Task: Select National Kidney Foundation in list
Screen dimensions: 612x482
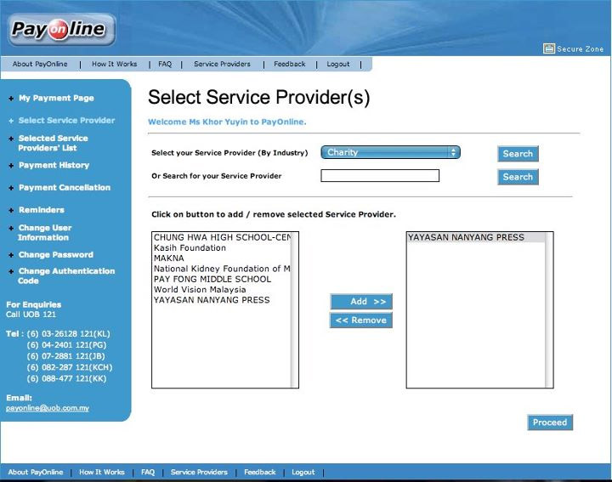Action: (222, 269)
